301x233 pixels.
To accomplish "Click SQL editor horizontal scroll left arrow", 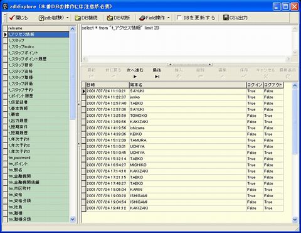I will [x=84, y=59].
